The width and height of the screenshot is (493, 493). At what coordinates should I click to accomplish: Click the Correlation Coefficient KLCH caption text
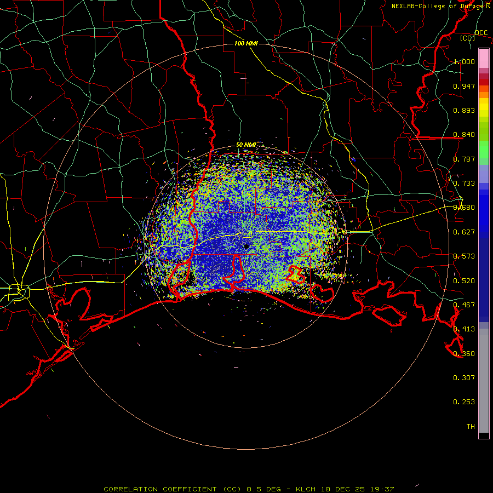[249, 489]
